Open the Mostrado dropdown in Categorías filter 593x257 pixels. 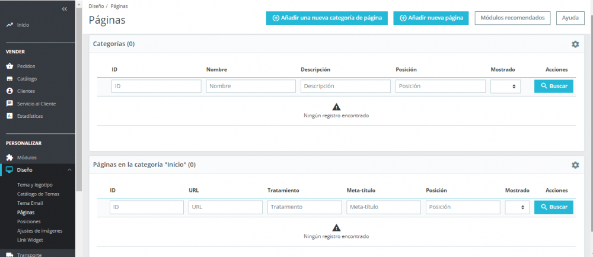(x=505, y=86)
